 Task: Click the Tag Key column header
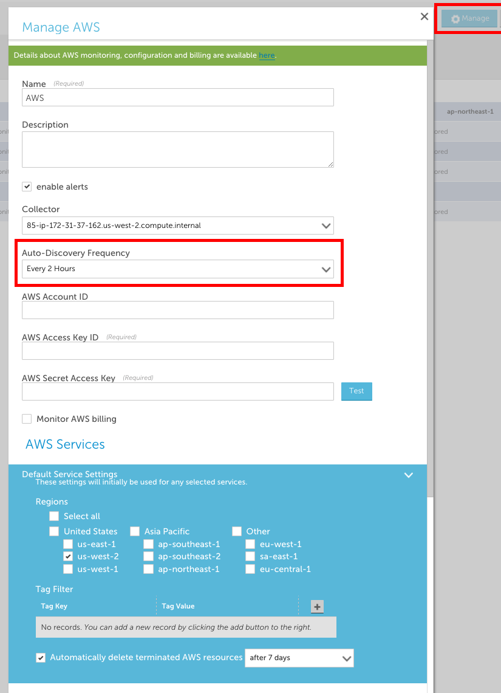click(54, 606)
